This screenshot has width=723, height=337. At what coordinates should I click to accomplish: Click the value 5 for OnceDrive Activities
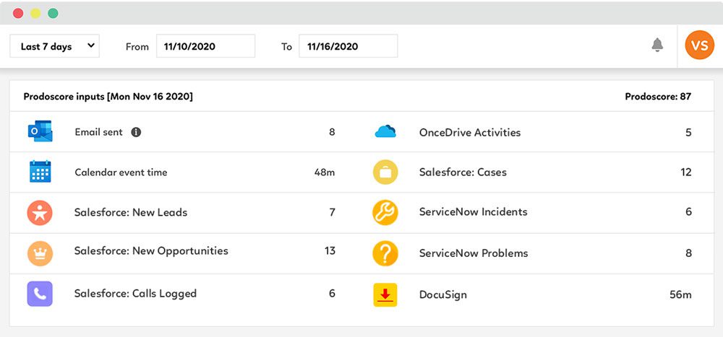pos(688,133)
